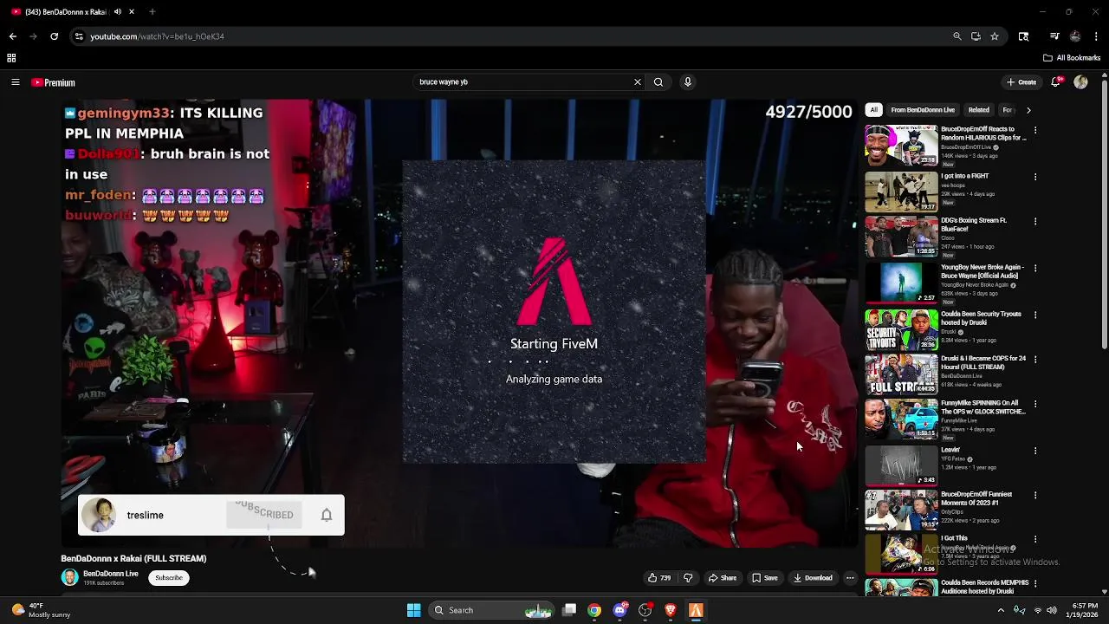The height and width of the screenshot is (624, 1109).
Task: Go back to the previous page
Action: [12, 36]
